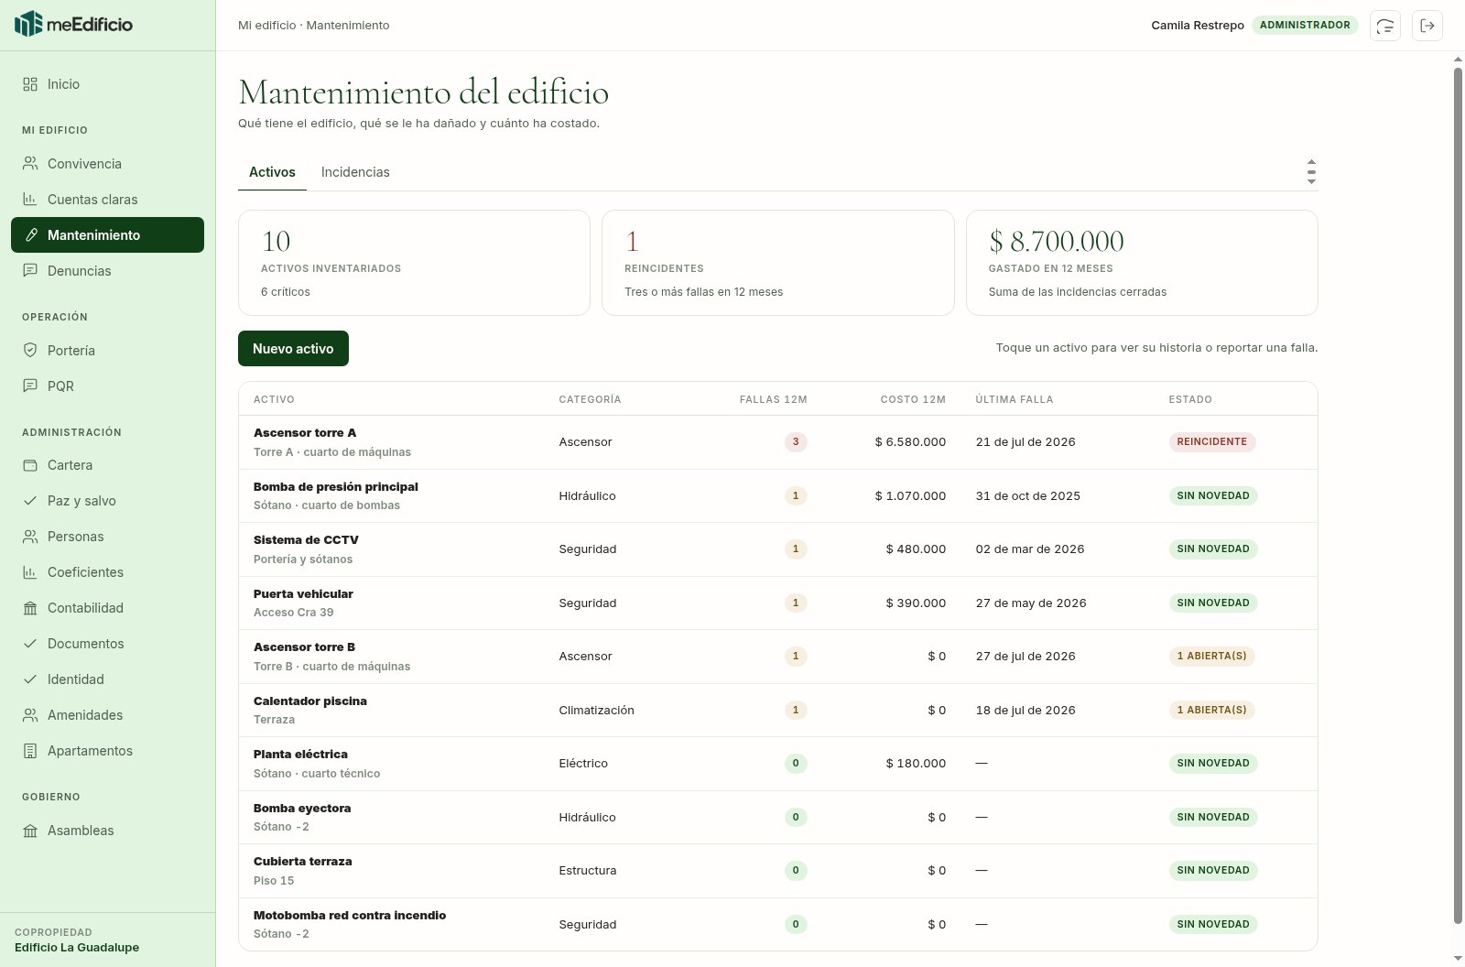
Task: Open the Ascensor torre A asset row
Action: click(777, 442)
